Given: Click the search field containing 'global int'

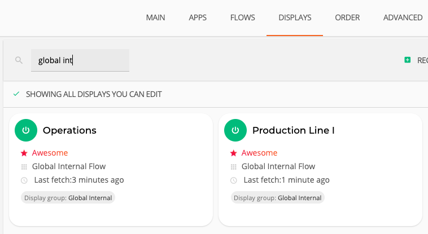Looking at the screenshot, I should pyautogui.click(x=80, y=60).
